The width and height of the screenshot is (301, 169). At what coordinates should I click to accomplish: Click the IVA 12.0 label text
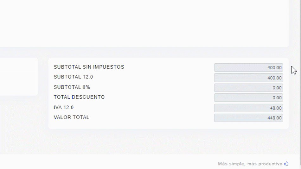click(64, 107)
